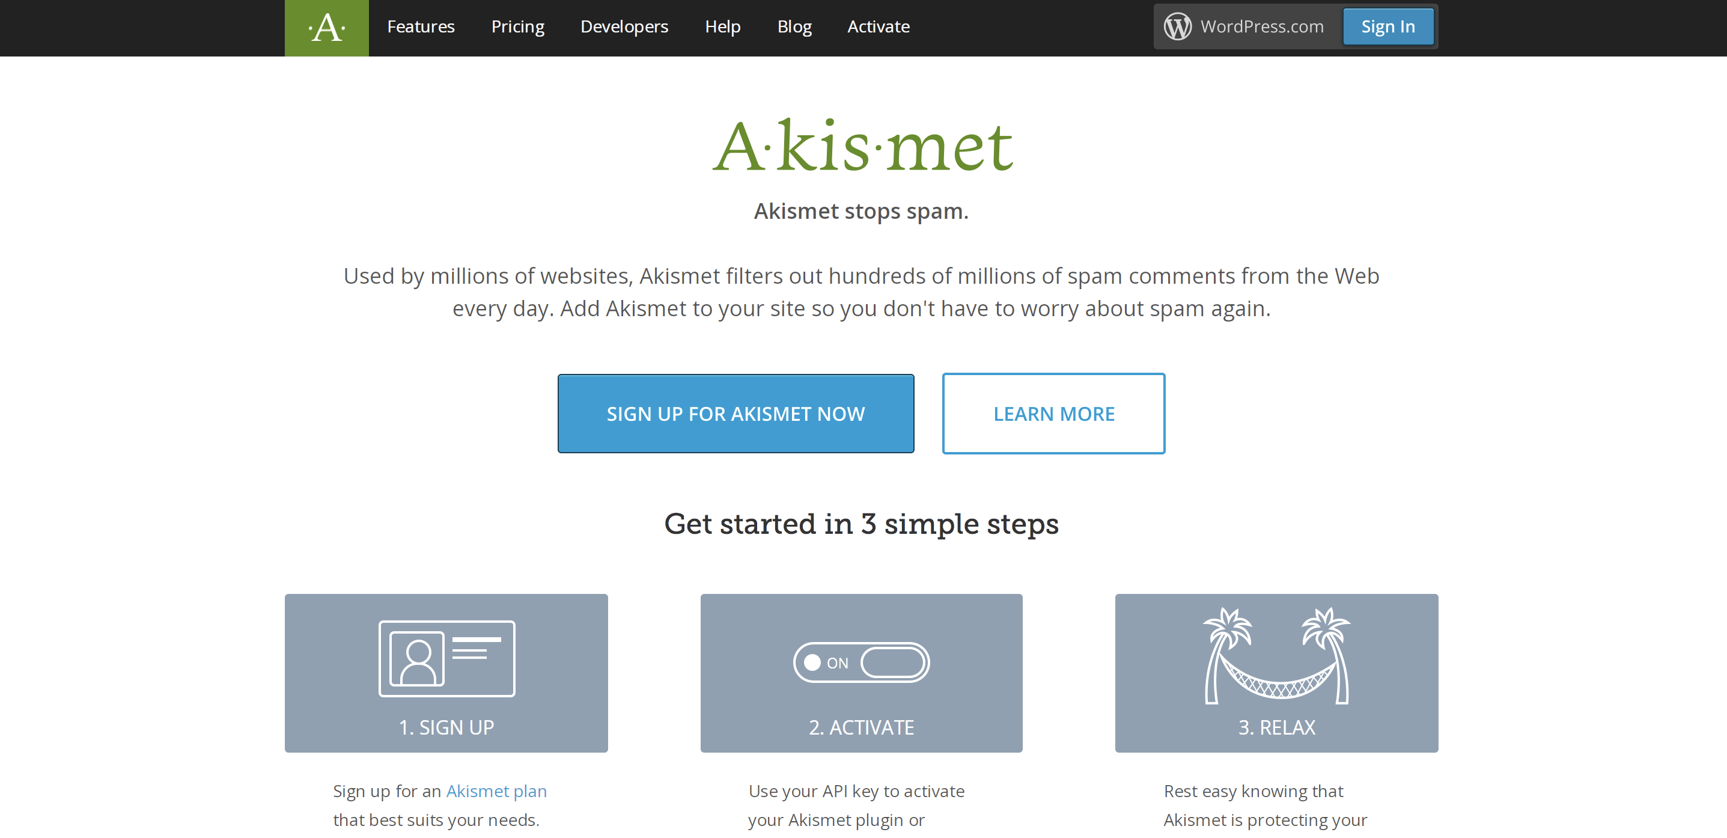1727x838 pixels.
Task: Select the ID card sign-up illustration
Action: point(446,658)
